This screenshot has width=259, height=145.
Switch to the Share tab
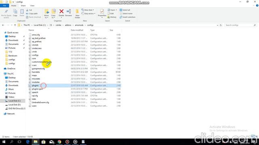point(23,6)
